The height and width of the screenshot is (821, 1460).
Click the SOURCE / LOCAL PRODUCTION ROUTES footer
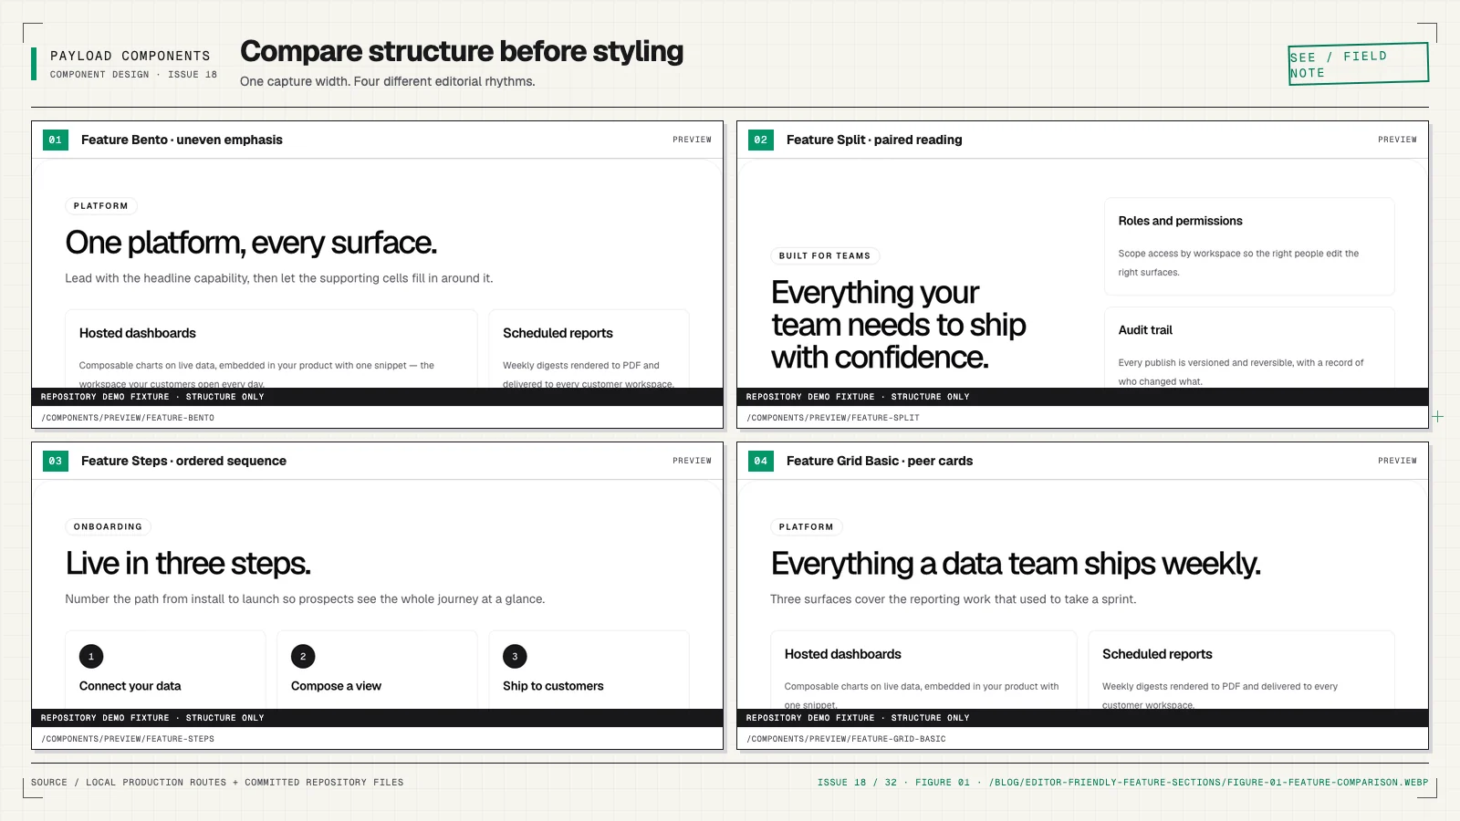point(217,783)
